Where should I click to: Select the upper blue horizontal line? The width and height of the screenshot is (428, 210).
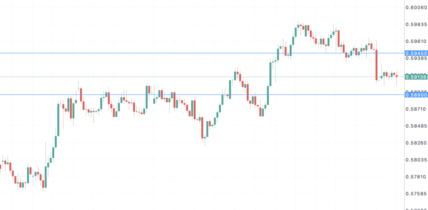[202, 53]
